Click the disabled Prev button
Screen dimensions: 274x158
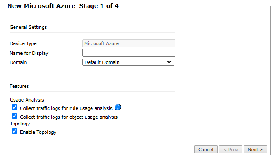point(230,150)
